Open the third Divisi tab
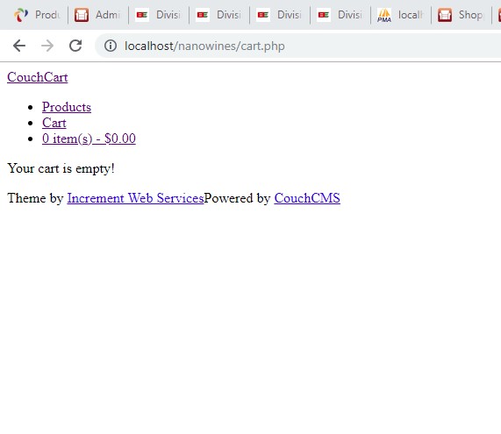This screenshot has width=501, height=434. pos(280,15)
